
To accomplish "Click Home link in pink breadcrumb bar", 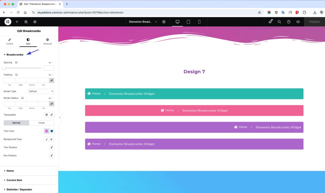I will tap(167, 110).
